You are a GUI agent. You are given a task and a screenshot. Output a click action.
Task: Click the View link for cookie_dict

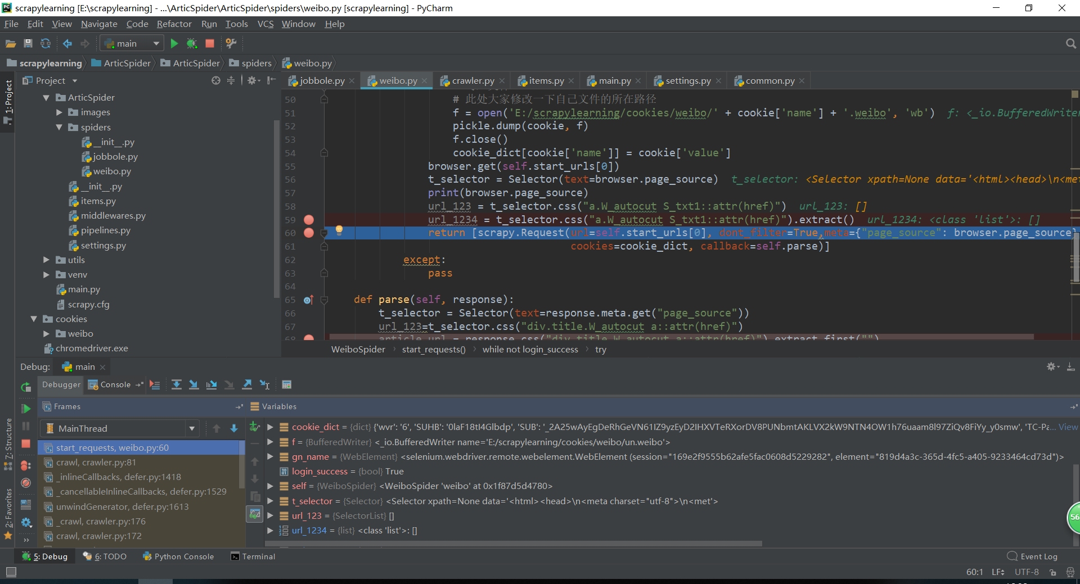coord(1068,427)
